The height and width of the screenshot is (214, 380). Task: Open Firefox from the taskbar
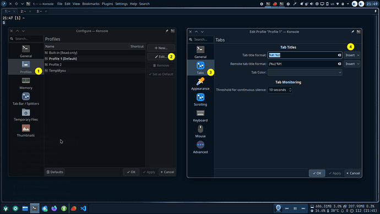click(x=54, y=208)
